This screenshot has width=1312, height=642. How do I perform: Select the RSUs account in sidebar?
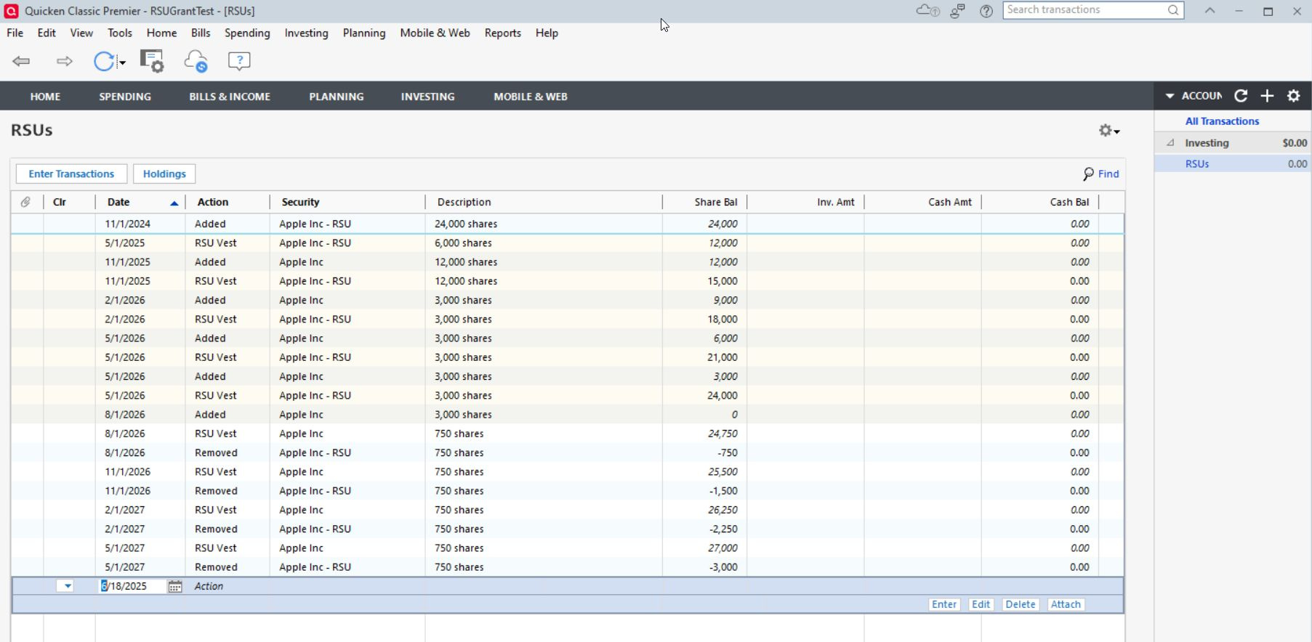pyautogui.click(x=1233, y=164)
